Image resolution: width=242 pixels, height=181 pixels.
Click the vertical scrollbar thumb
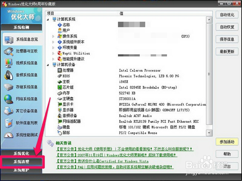(x=209, y=74)
